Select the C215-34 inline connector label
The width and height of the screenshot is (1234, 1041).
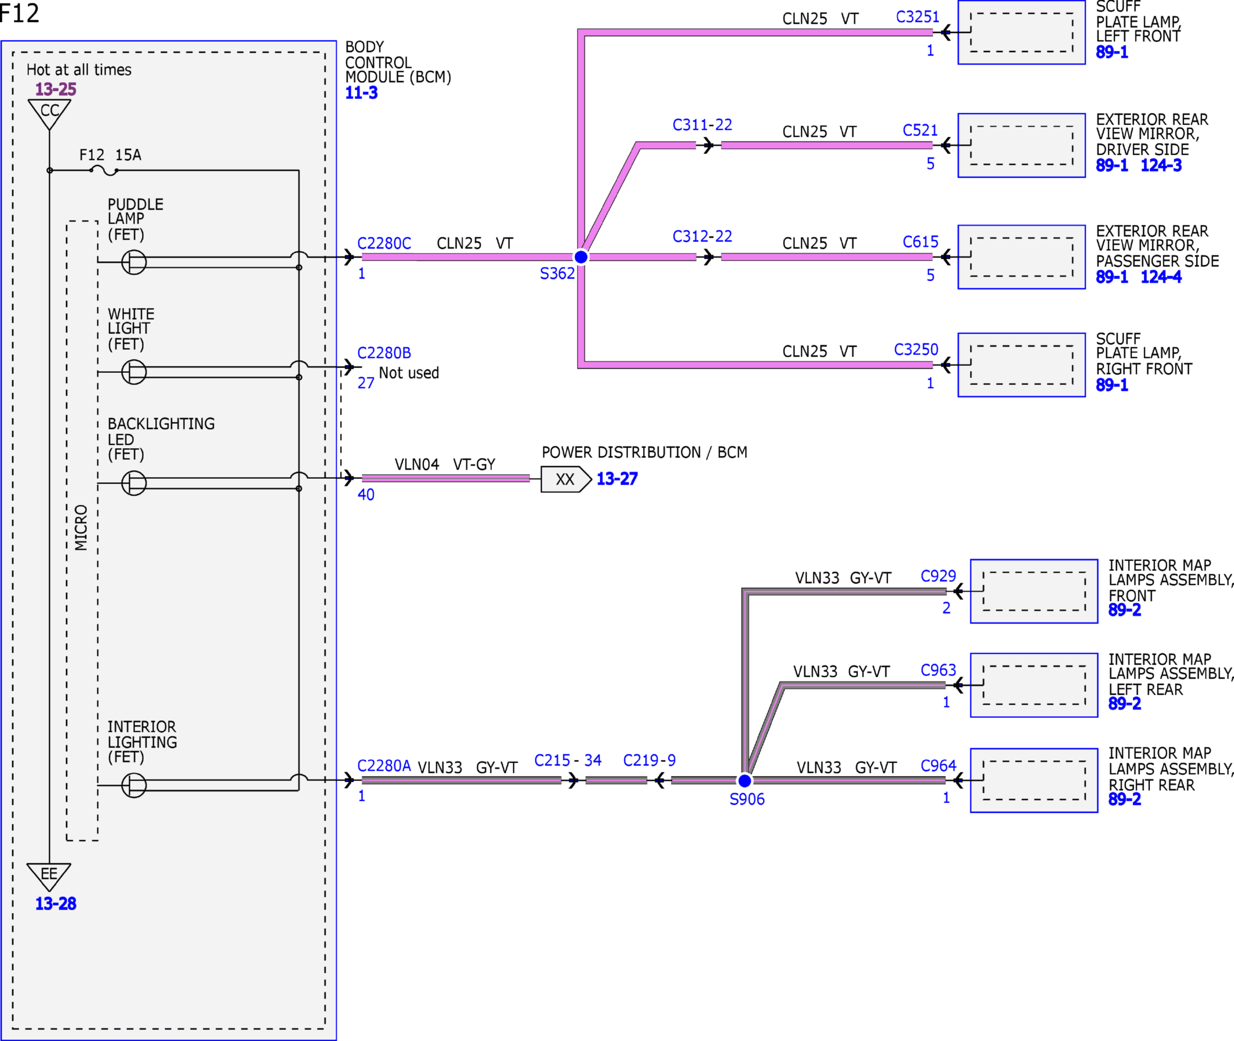pos(568,760)
